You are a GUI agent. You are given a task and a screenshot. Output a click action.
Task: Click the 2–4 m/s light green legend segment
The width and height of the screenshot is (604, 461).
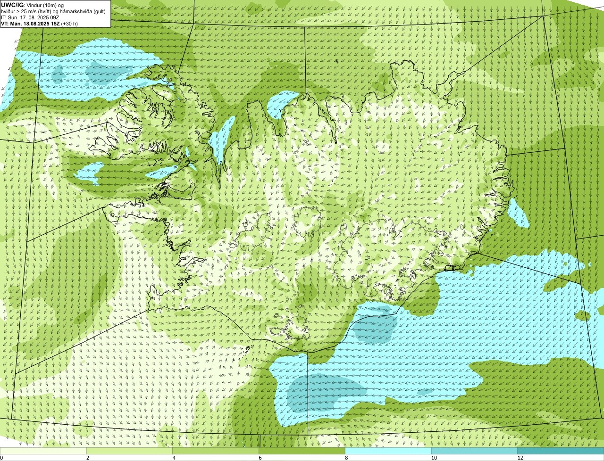[x=130, y=451]
